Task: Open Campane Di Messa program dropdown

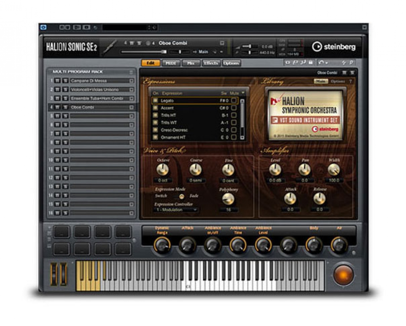Action: click(131, 81)
